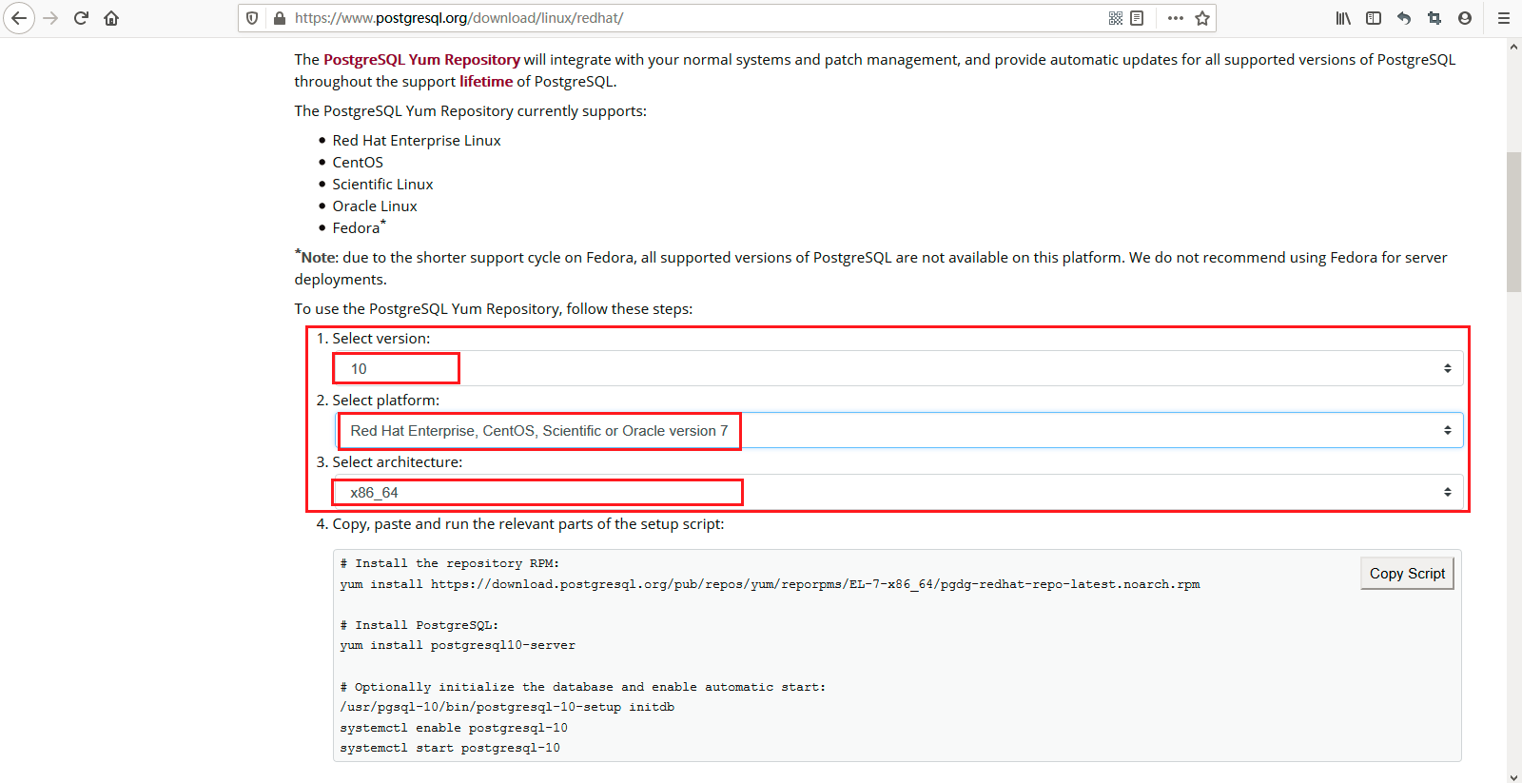
Task: Open QR code icon in address bar
Action: click(1116, 18)
